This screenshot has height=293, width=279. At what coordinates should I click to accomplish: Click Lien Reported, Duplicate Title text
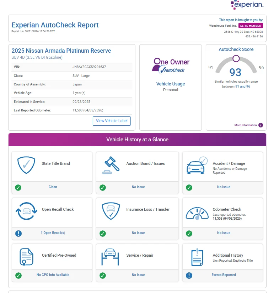tap(233, 261)
